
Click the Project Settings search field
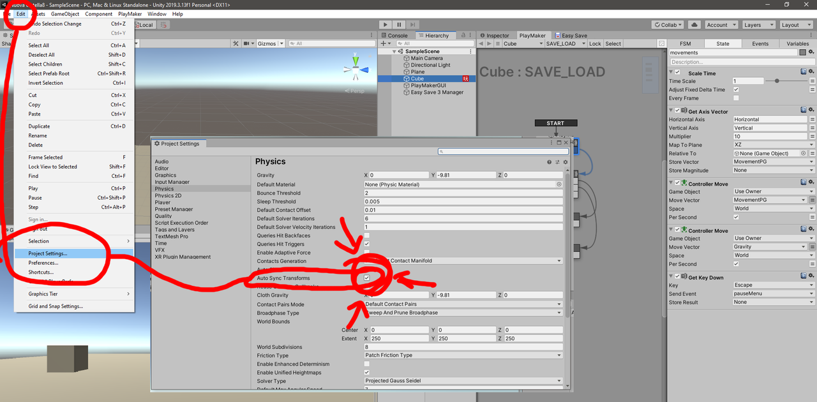pyautogui.click(x=503, y=152)
